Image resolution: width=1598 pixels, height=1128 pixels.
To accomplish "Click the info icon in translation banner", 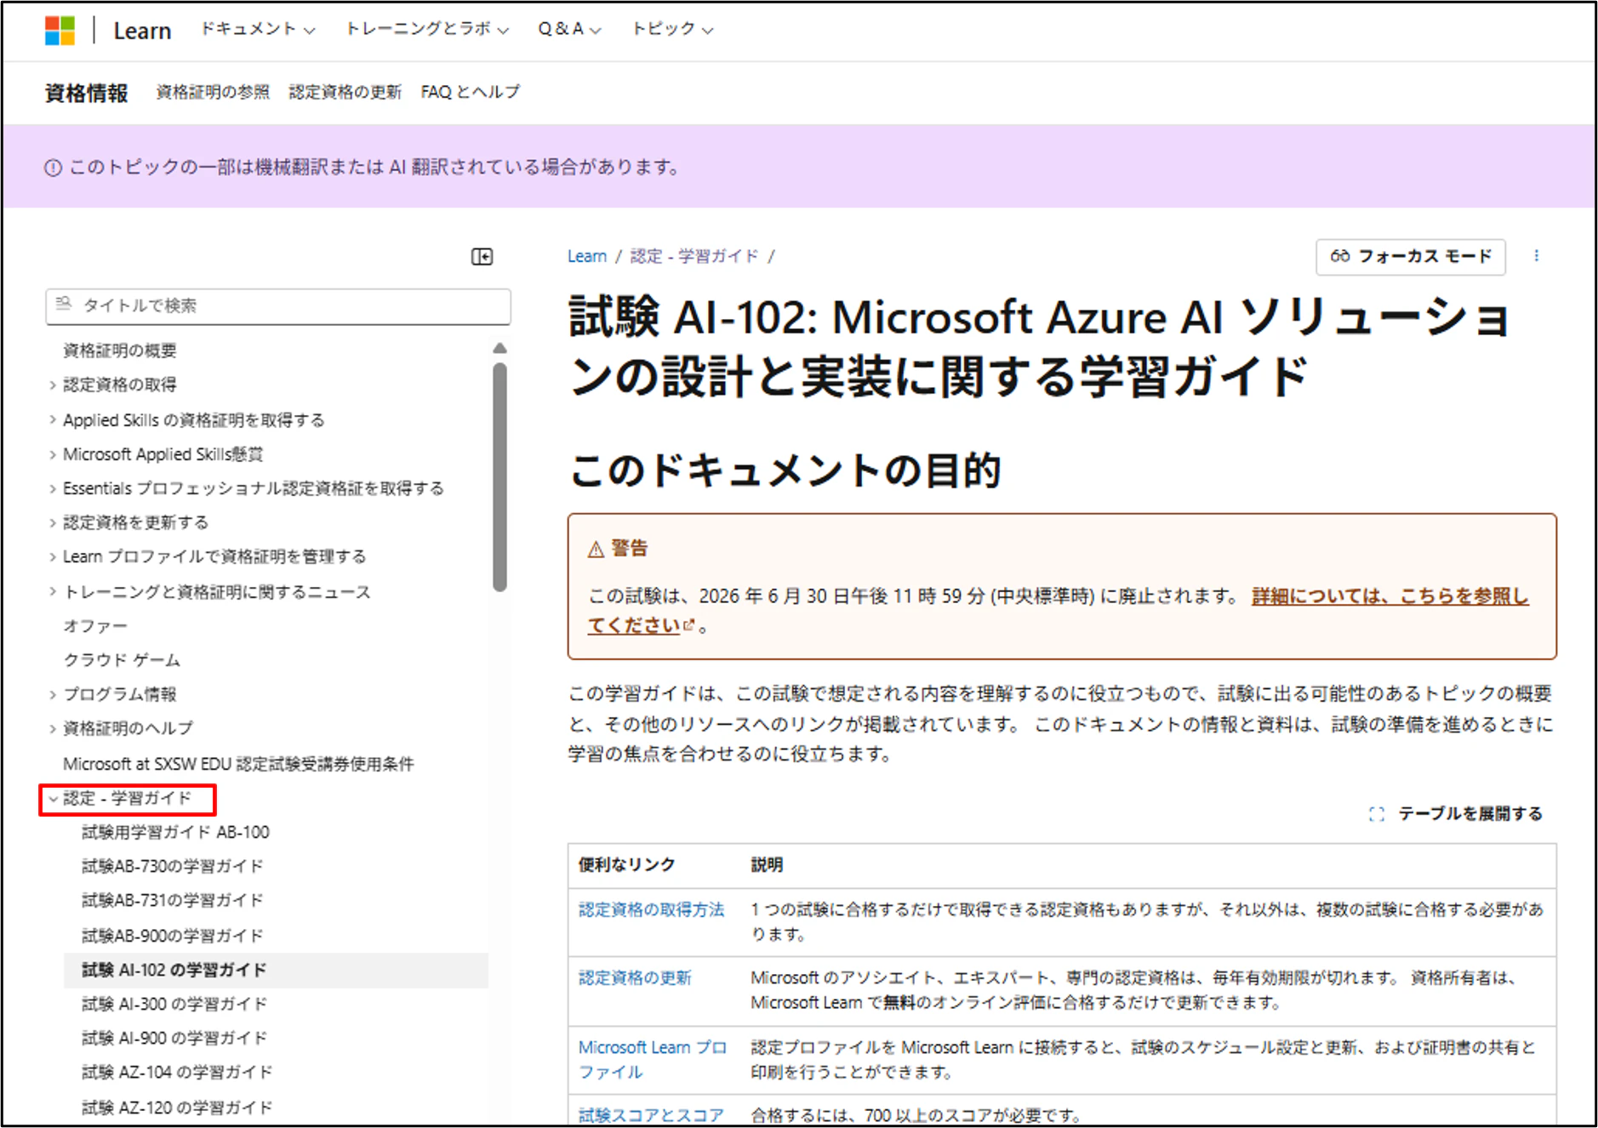I will tap(53, 168).
